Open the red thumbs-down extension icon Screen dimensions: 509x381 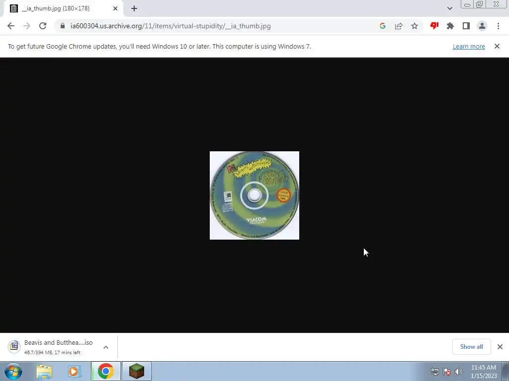(434, 26)
